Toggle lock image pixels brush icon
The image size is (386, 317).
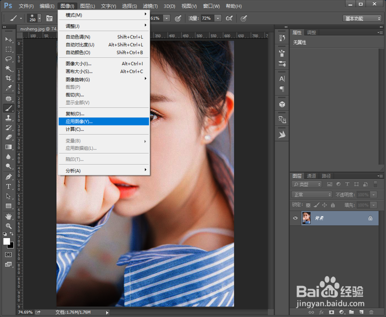[317, 205]
